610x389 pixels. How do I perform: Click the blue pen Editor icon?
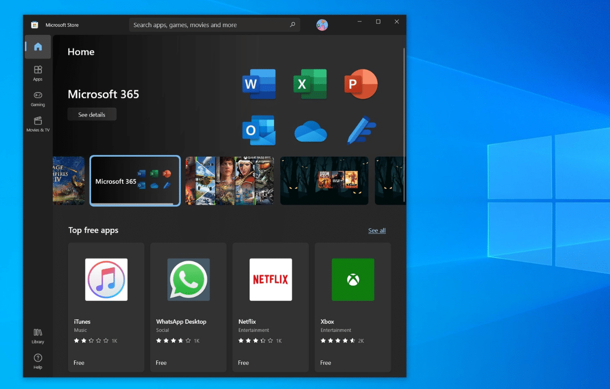(361, 130)
